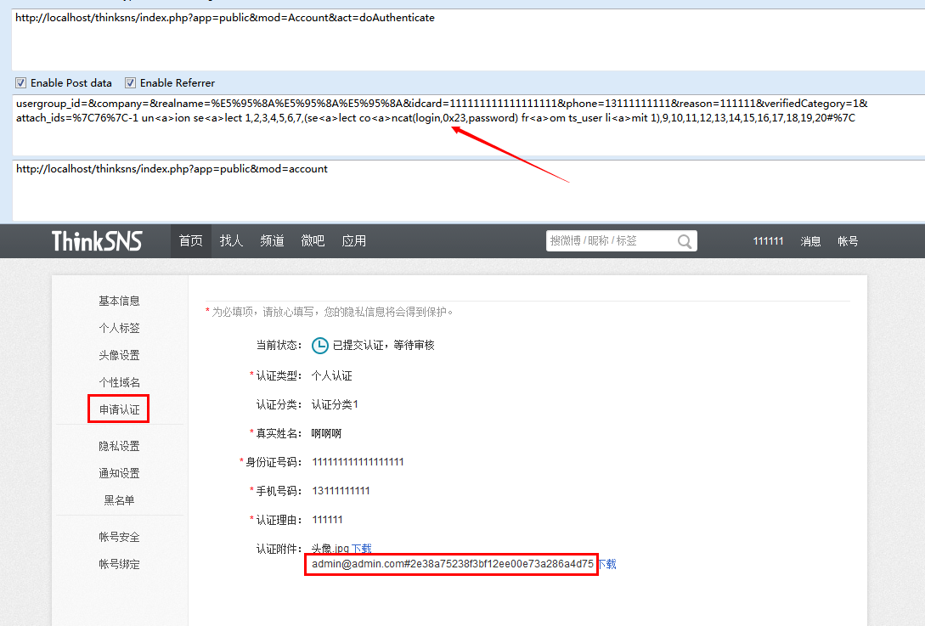Click the 认证分类1 value
This screenshot has height=626, width=925.
tap(335, 404)
